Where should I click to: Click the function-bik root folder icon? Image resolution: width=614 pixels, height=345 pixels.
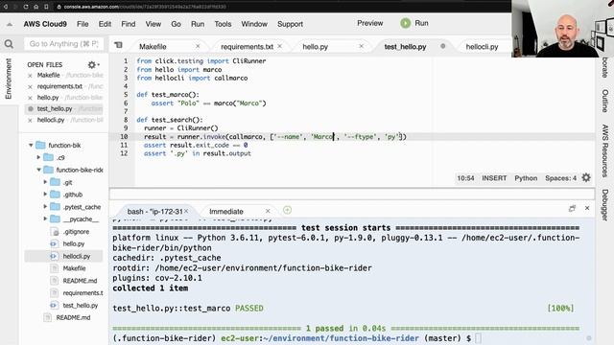[x=40, y=145]
